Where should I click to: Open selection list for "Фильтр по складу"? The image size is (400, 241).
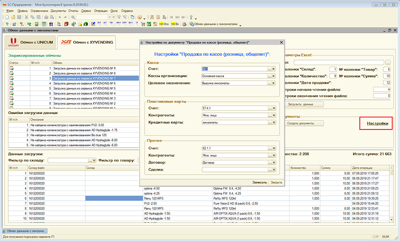coord(90,160)
